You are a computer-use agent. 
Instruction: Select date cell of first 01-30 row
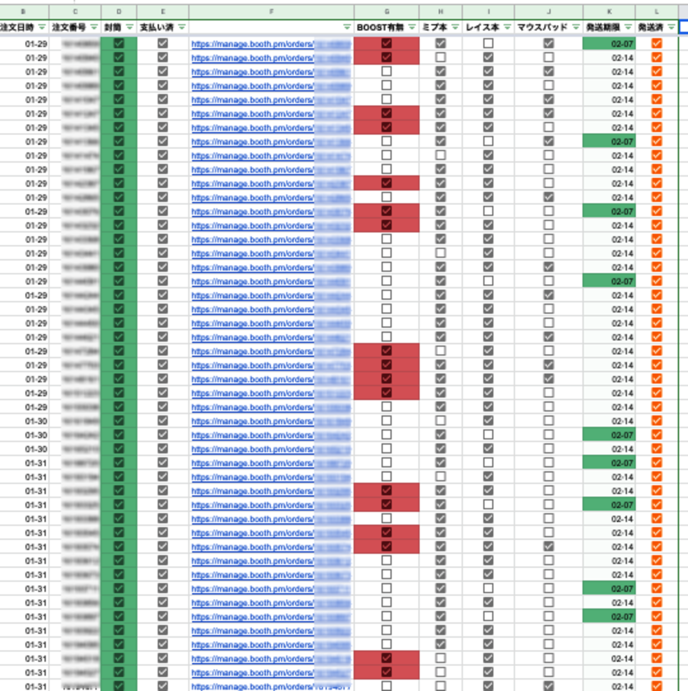pos(24,421)
